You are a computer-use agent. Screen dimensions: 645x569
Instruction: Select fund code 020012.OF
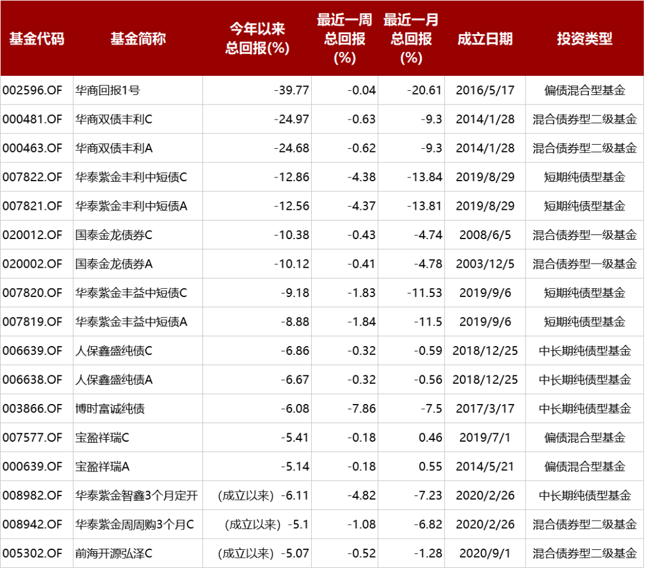pos(32,235)
